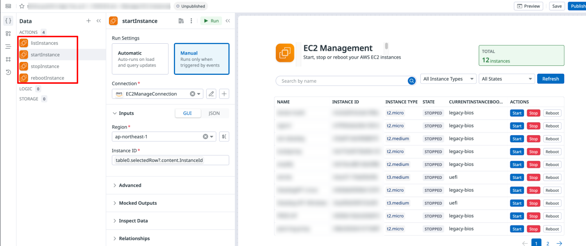Click the TOTAL 12 instances card
This screenshot has width=586, height=246.
point(522,55)
